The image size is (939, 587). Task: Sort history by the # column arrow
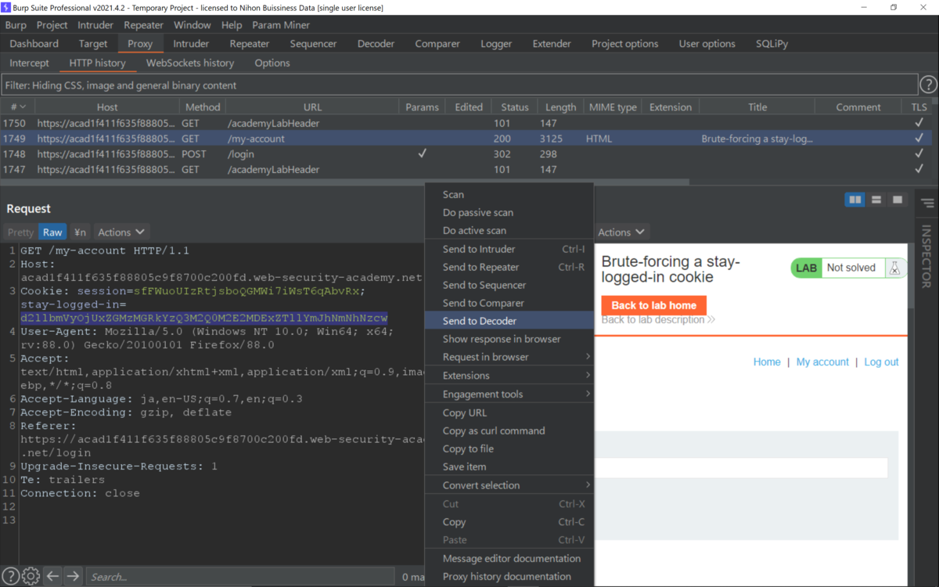[x=23, y=107]
